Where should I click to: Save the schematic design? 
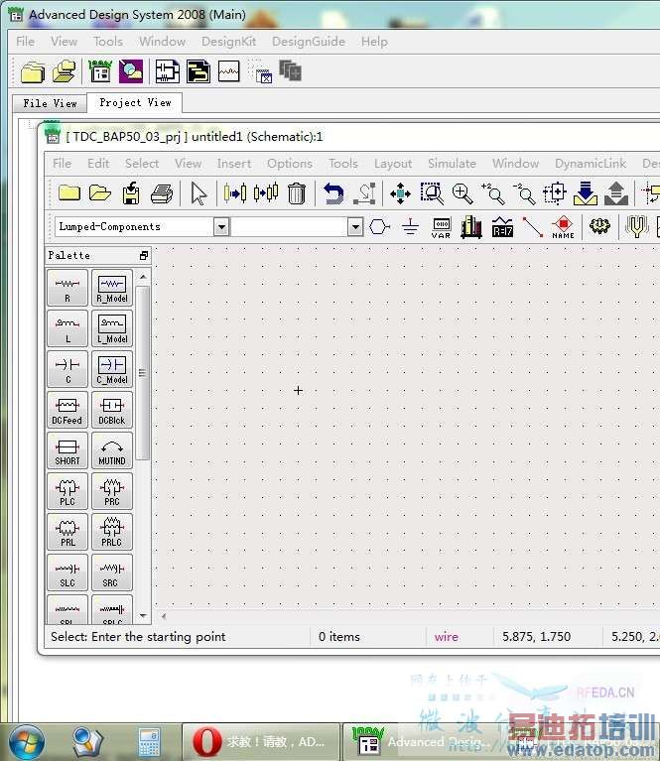coord(131,193)
